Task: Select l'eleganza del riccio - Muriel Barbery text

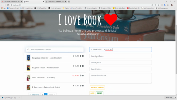Action: [x=47, y=58]
